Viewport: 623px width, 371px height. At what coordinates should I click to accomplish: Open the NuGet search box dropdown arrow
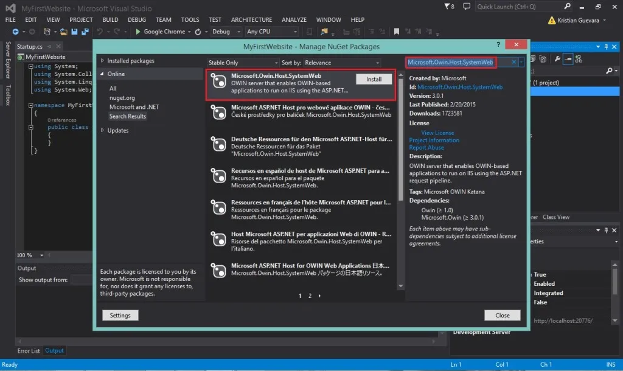point(521,62)
